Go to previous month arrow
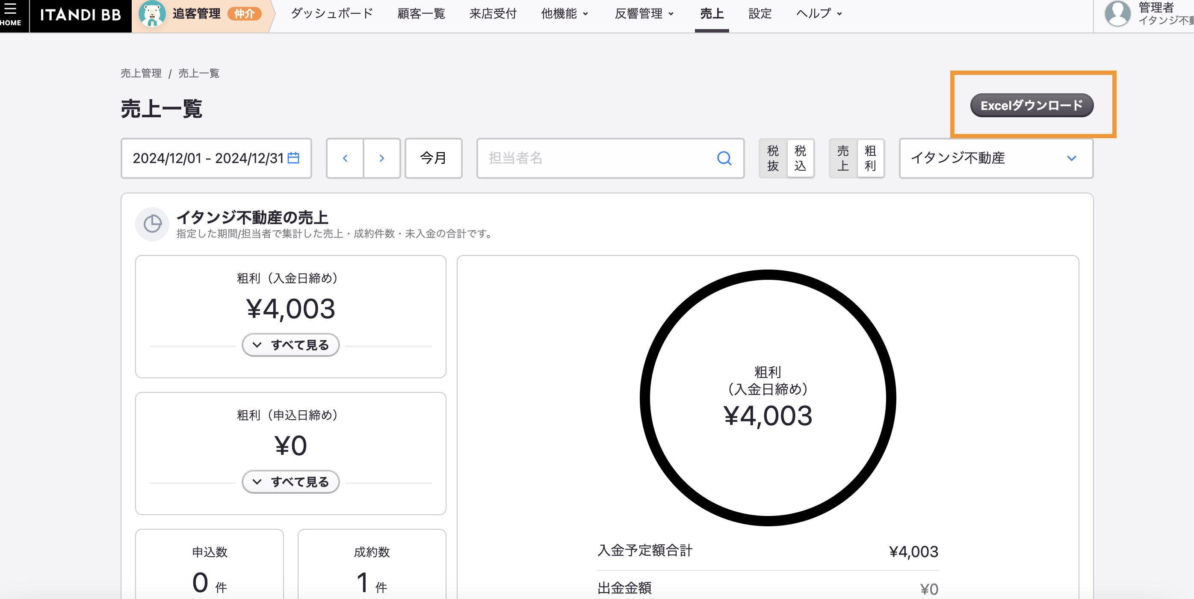This screenshot has width=1194, height=599. coord(345,158)
